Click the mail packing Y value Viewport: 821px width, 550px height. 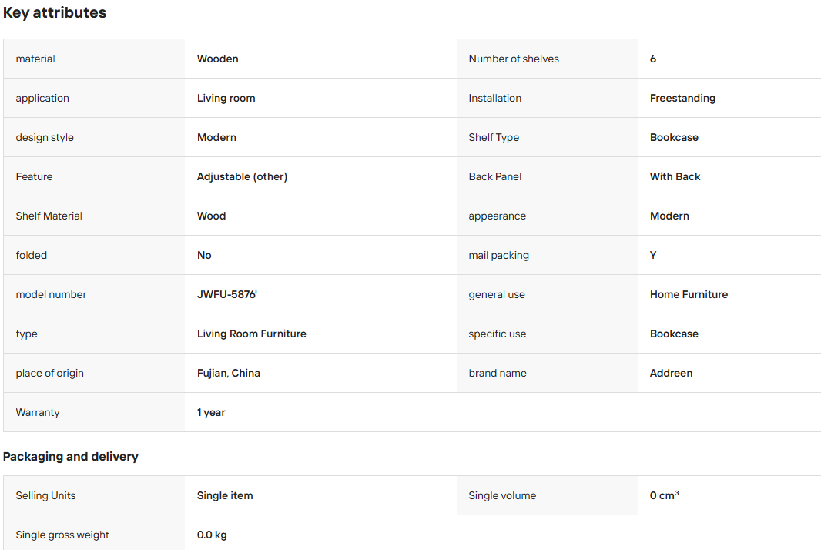pos(653,255)
